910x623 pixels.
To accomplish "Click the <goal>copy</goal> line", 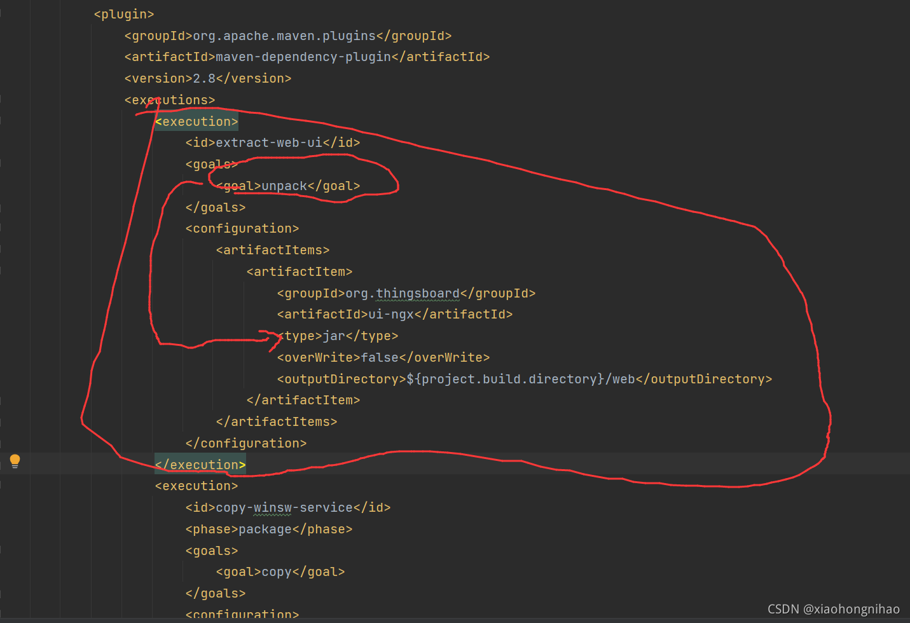I will pyautogui.click(x=280, y=572).
